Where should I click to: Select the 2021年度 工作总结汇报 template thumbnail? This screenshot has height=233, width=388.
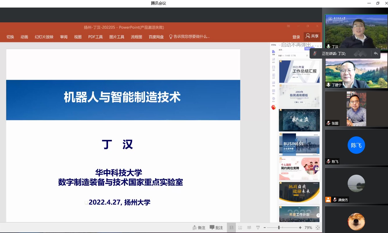(x=299, y=71)
